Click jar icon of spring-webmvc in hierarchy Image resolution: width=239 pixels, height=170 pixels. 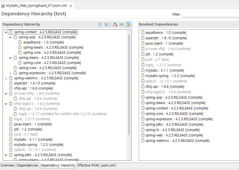11,78
